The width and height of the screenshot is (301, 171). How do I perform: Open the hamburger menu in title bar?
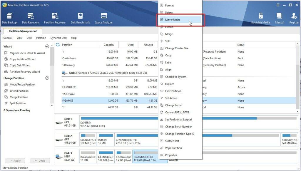pos(278,5)
